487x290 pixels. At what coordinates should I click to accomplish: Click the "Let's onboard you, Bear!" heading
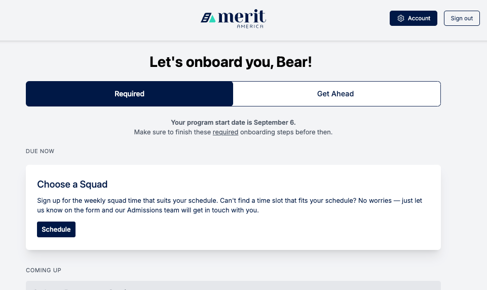(x=231, y=62)
